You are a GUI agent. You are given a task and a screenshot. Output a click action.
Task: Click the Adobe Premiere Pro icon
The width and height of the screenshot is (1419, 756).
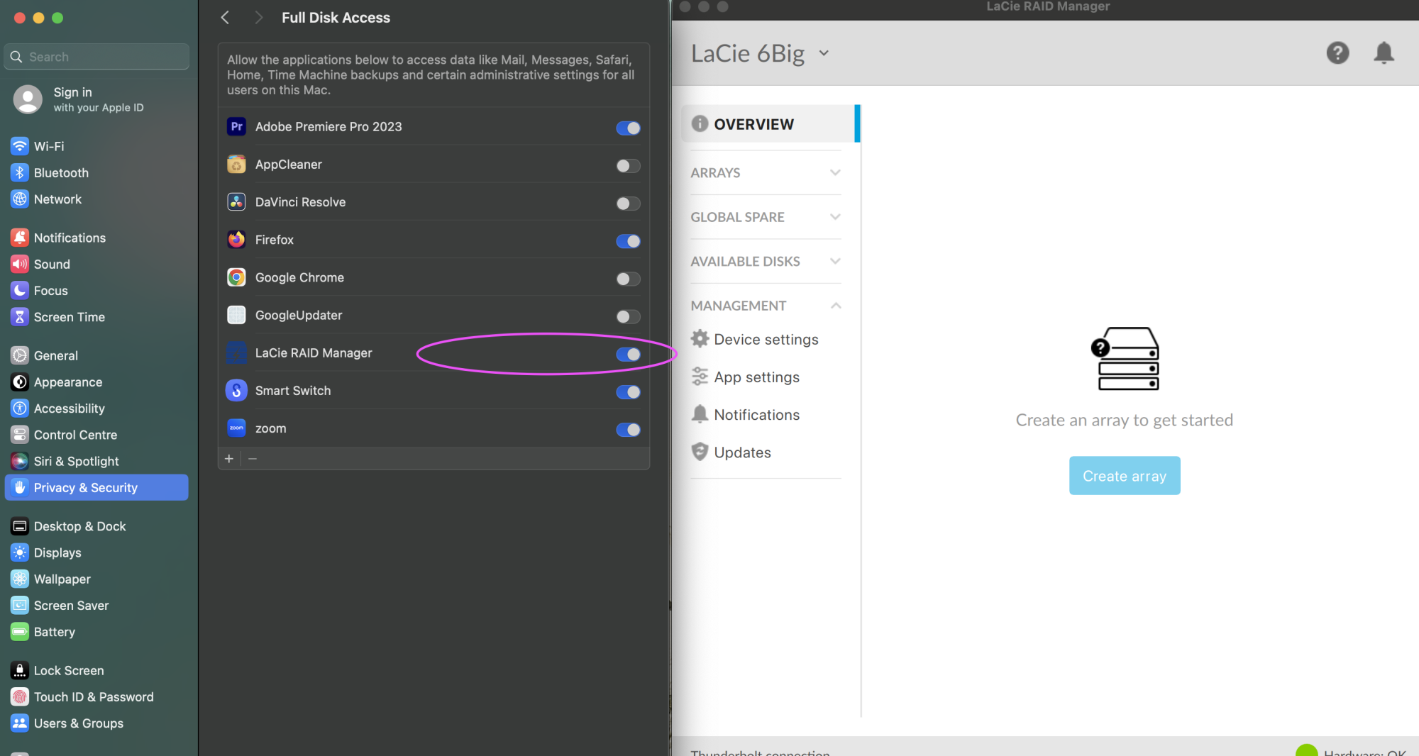pos(236,126)
